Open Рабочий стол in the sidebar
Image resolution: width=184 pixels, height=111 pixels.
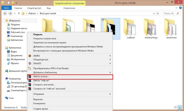pos(18,32)
